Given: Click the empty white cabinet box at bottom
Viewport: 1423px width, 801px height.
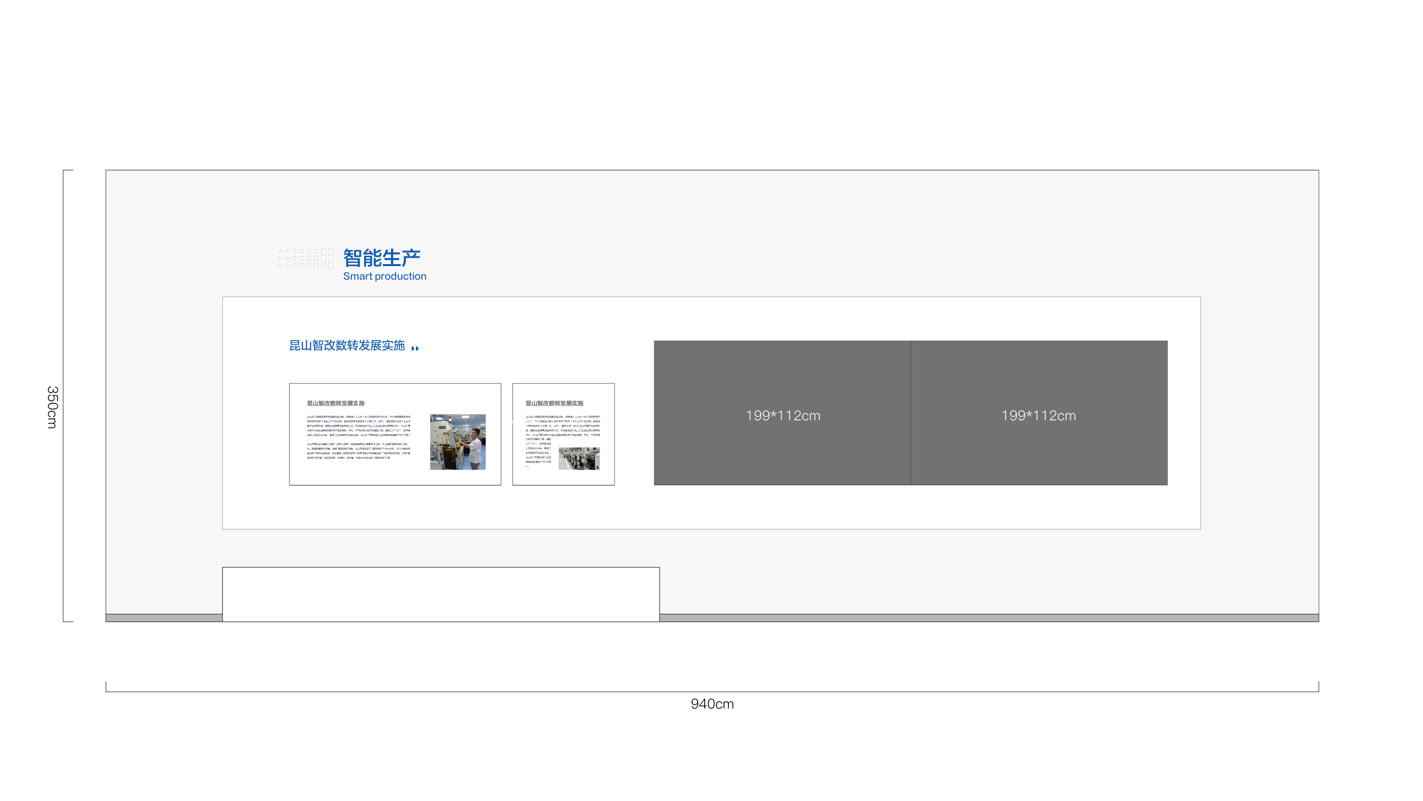Looking at the screenshot, I should coord(440,594).
